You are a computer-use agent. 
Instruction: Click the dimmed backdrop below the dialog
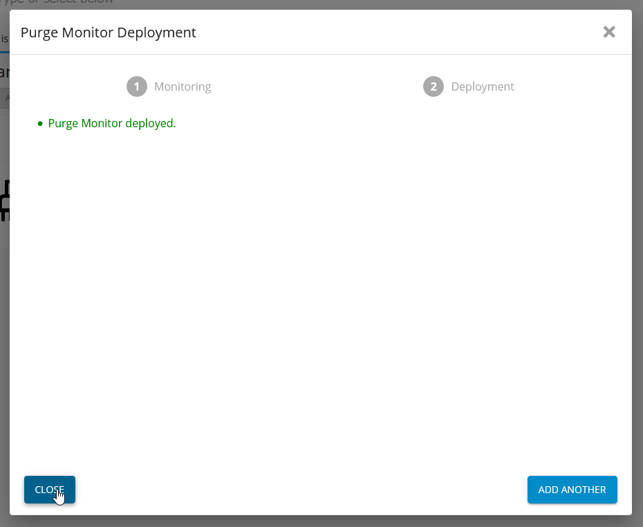[x=321, y=521]
